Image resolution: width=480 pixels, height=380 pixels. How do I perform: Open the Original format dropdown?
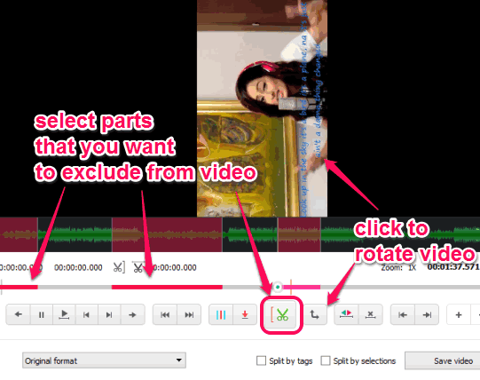click(x=104, y=360)
